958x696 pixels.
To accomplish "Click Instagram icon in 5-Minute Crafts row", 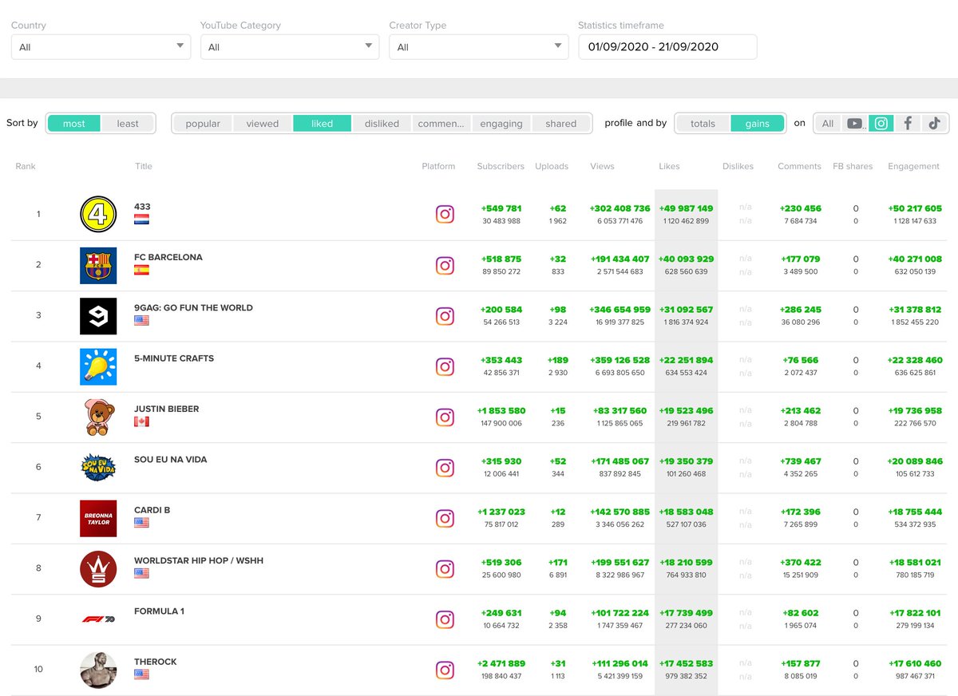I will (x=445, y=366).
